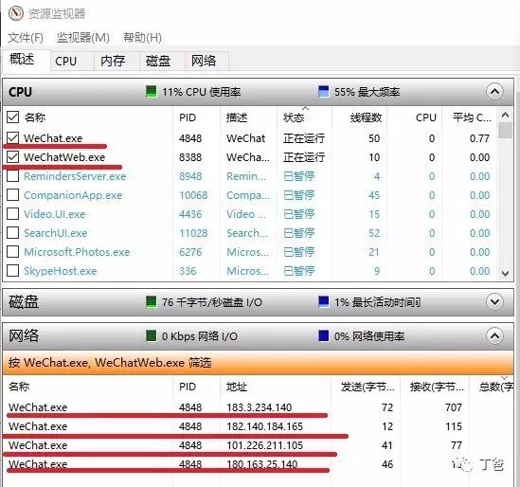
Task: Sort by 描述 column header
Action: 237,117
